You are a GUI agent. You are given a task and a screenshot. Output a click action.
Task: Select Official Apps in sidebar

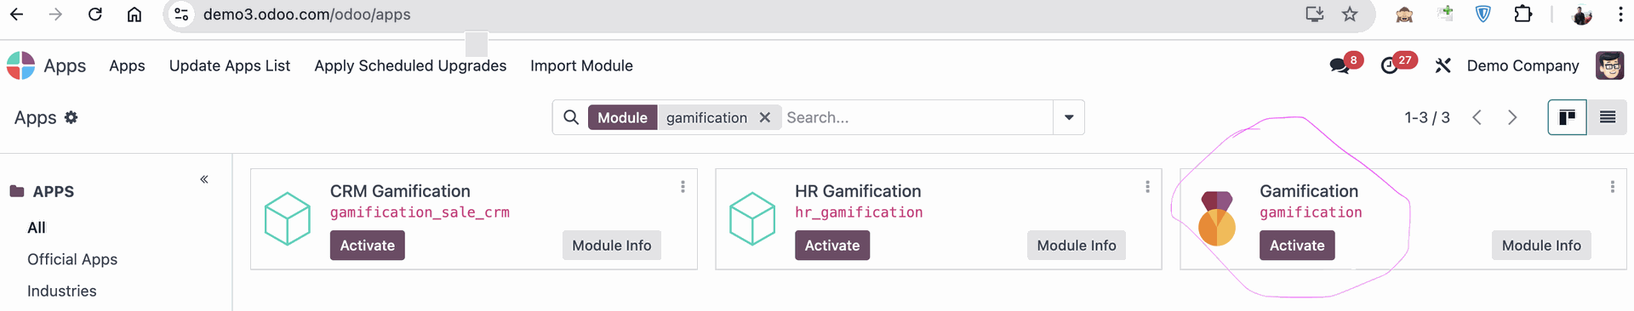(72, 259)
